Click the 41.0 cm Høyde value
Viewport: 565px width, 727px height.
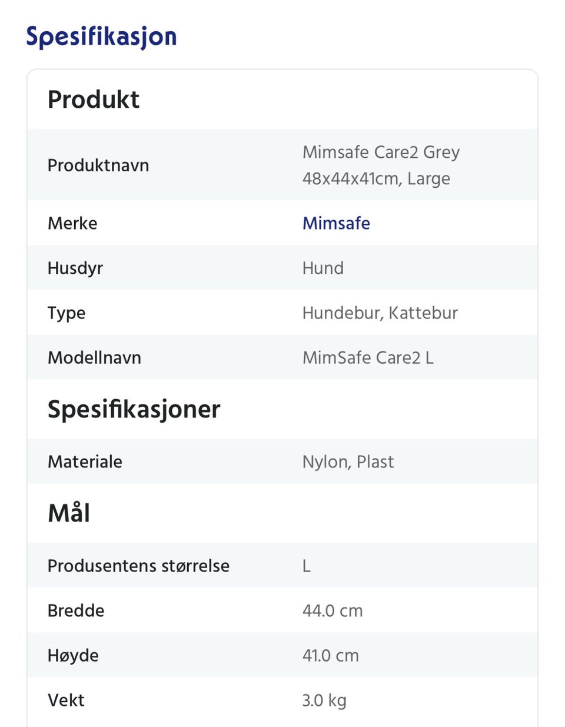[x=331, y=655]
